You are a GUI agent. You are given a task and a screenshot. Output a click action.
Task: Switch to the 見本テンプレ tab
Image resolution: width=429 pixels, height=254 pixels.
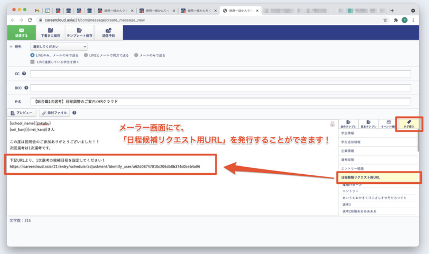[x=368, y=124]
